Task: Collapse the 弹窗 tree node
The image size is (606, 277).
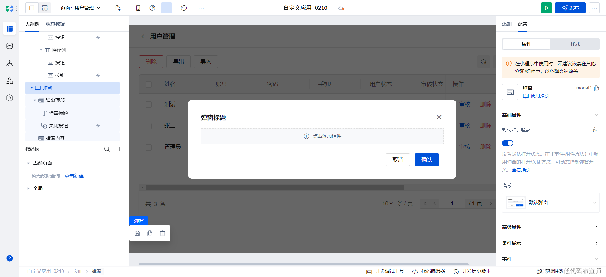Action: (x=32, y=88)
